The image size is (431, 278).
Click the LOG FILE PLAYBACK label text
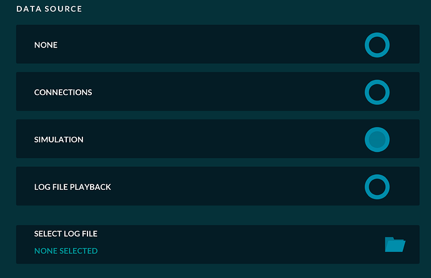(x=72, y=187)
